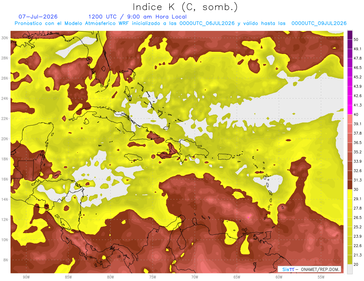Click the colorbar label '46.5'
Screen dimensions: 364x281
(x=358, y=68)
